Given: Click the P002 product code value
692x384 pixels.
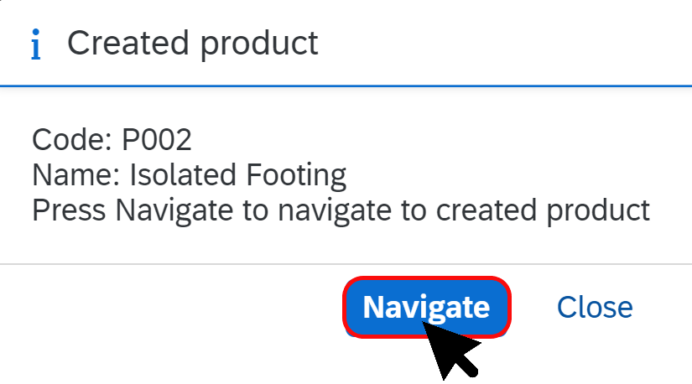Looking at the screenshot, I should coord(157,139).
